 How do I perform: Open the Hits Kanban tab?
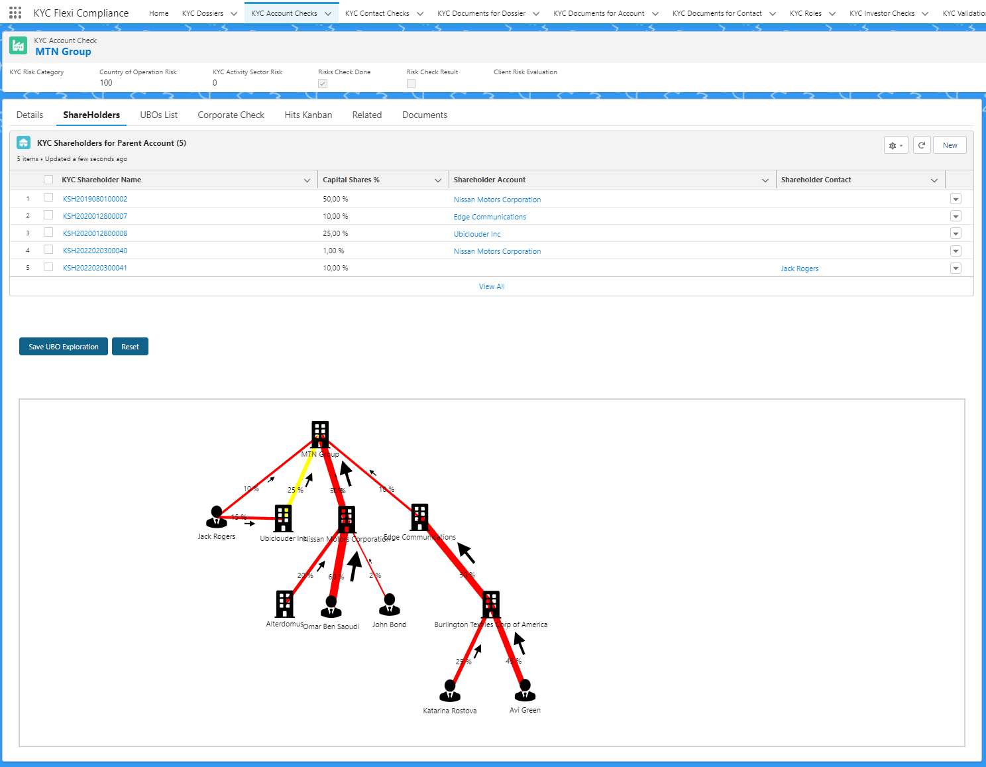(308, 115)
